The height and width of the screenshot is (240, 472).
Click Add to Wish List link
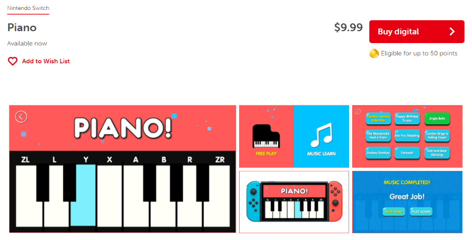(46, 61)
